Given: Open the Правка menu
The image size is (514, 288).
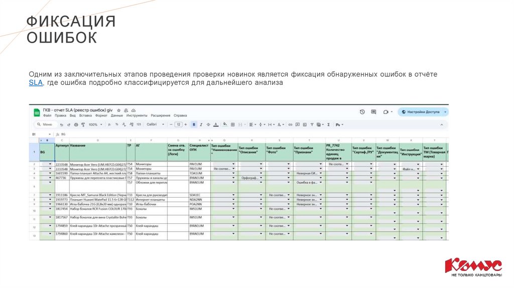Looking at the screenshot, I should pyautogui.click(x=60, y=116).
